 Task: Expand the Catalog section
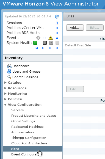click(5, 83)
